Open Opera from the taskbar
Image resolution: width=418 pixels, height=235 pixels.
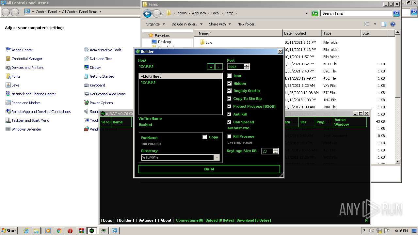(70, 231)
